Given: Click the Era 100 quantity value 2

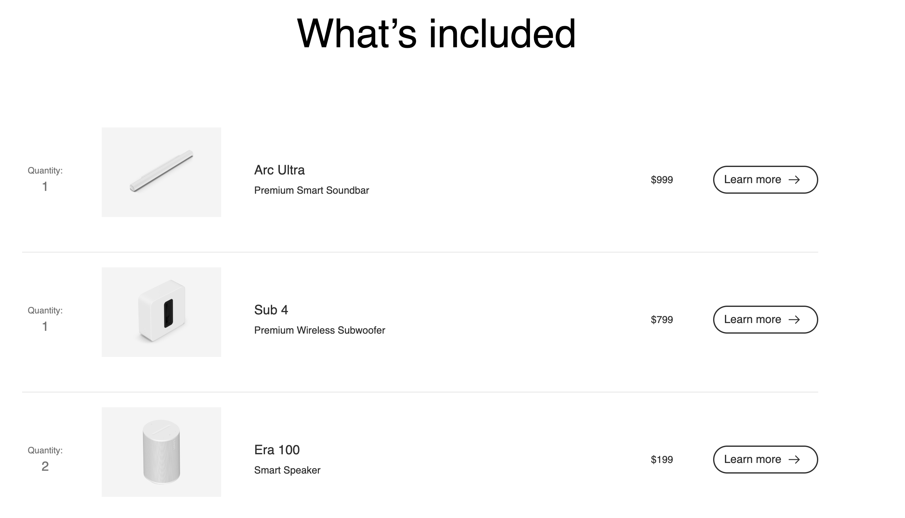Looking at the screenshot, I should [x=45, y=466].
